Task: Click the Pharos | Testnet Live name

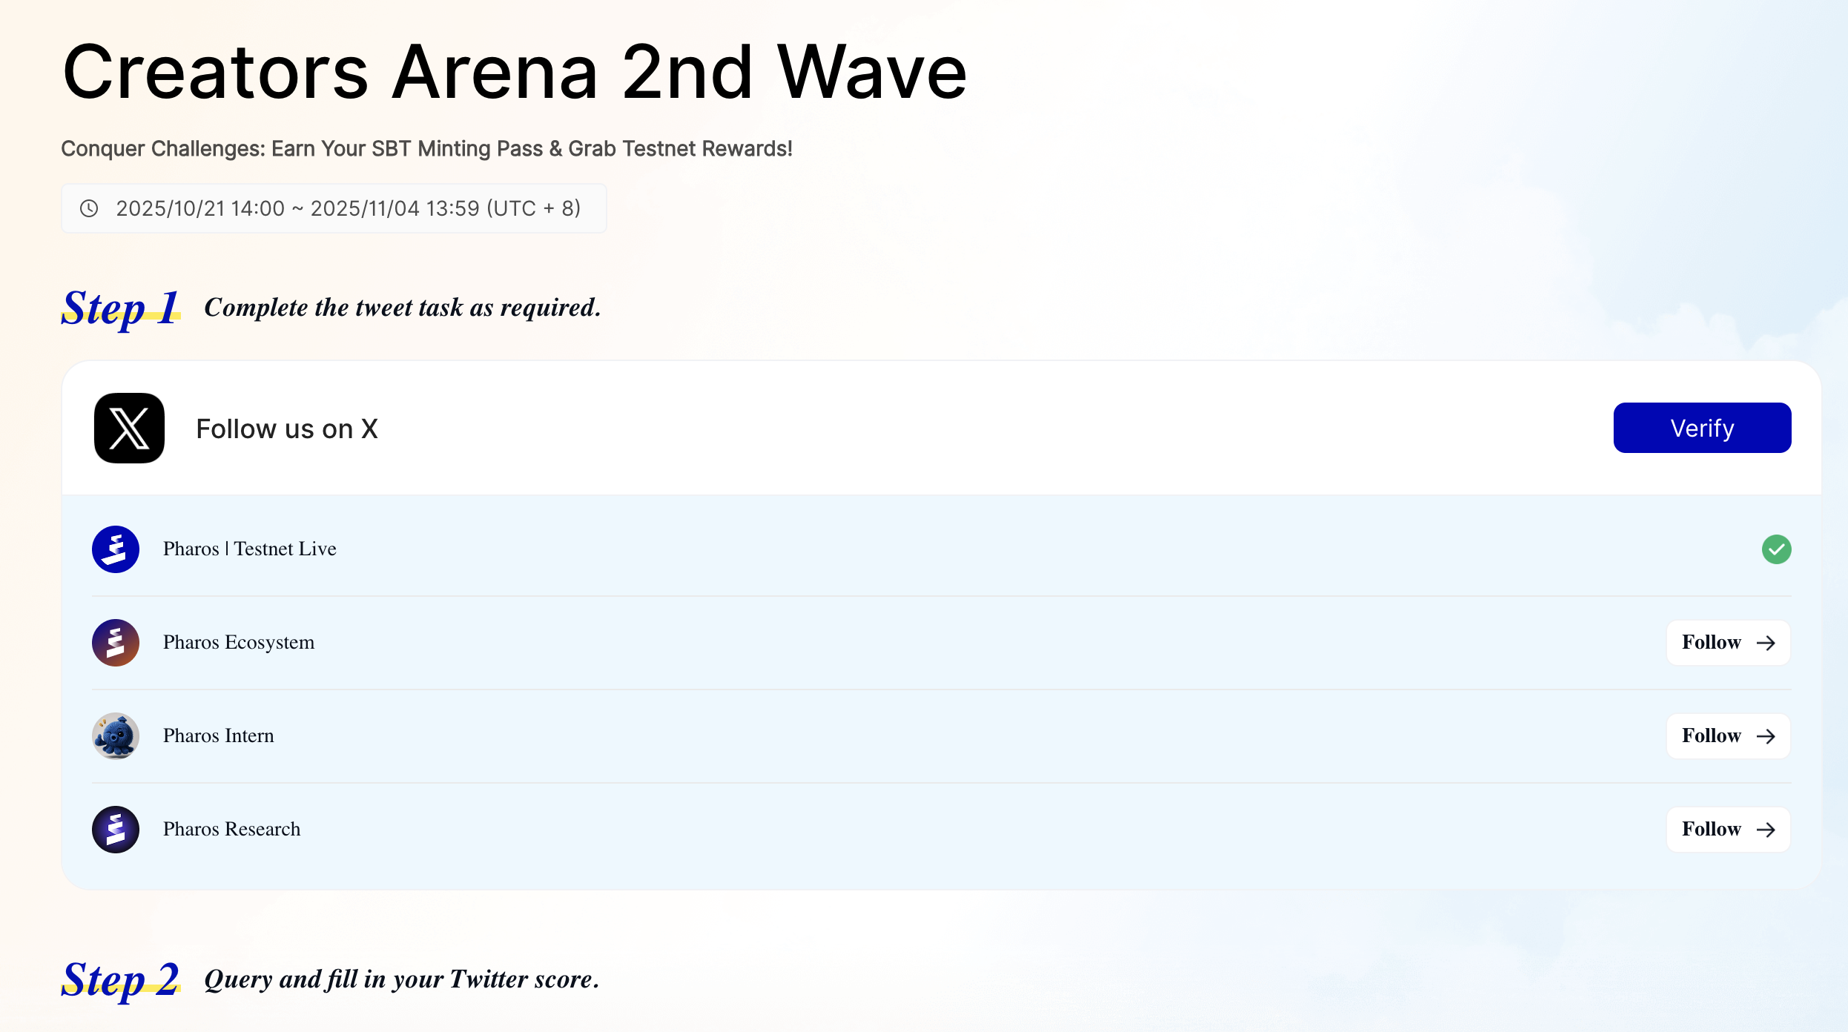Action: [x=250, y=549]
